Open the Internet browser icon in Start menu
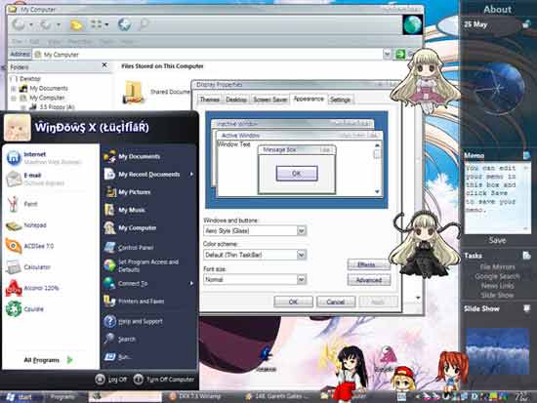The width and height of the screenshot is (537, 403). point(14,158)
